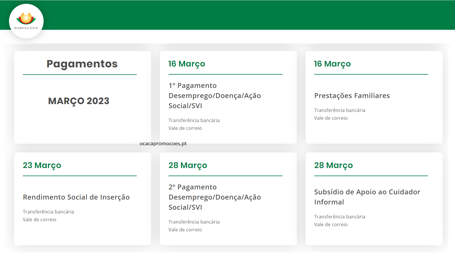Viewport: 455px width, 258px height.
Task: Click 28 Março heading above Subsídio de Apoio
Action: click(x=334, y=165)
